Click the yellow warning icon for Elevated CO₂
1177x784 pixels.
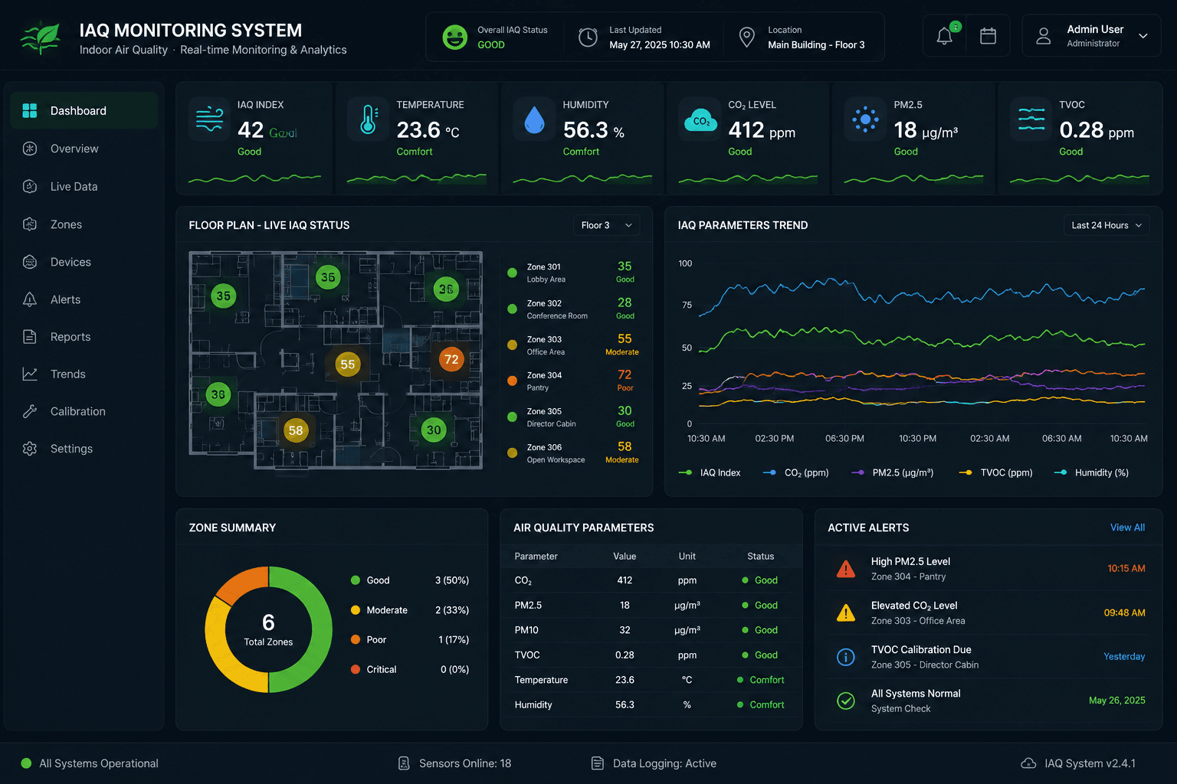point(846,612)
